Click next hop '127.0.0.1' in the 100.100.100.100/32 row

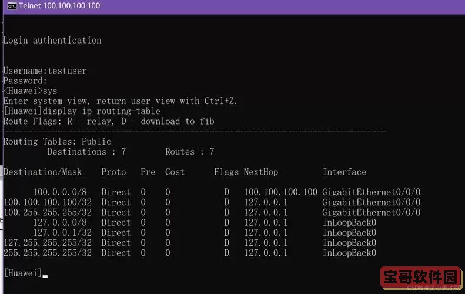266,202
